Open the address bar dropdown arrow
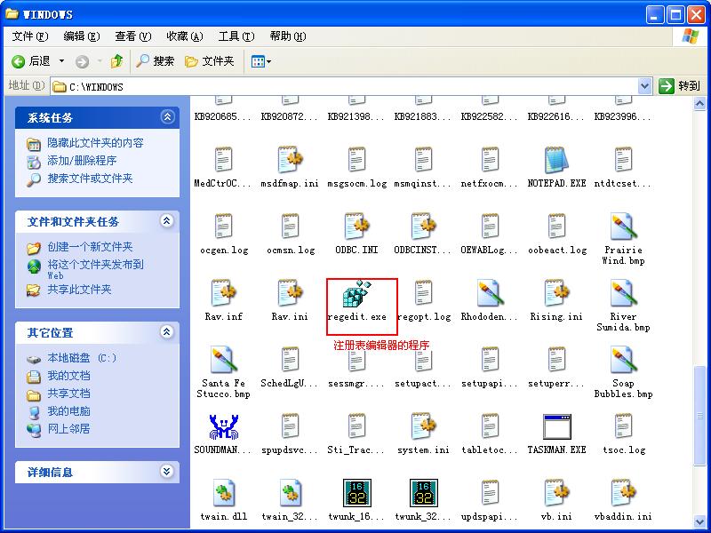 [644, 86]
